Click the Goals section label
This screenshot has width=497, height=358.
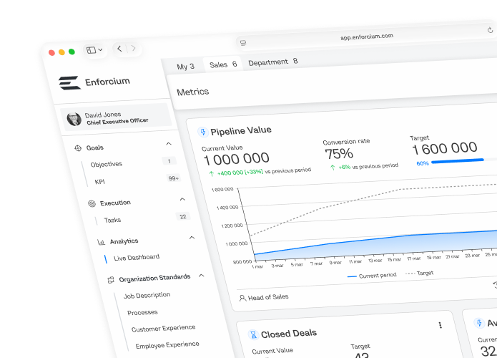tap(95, 147)
